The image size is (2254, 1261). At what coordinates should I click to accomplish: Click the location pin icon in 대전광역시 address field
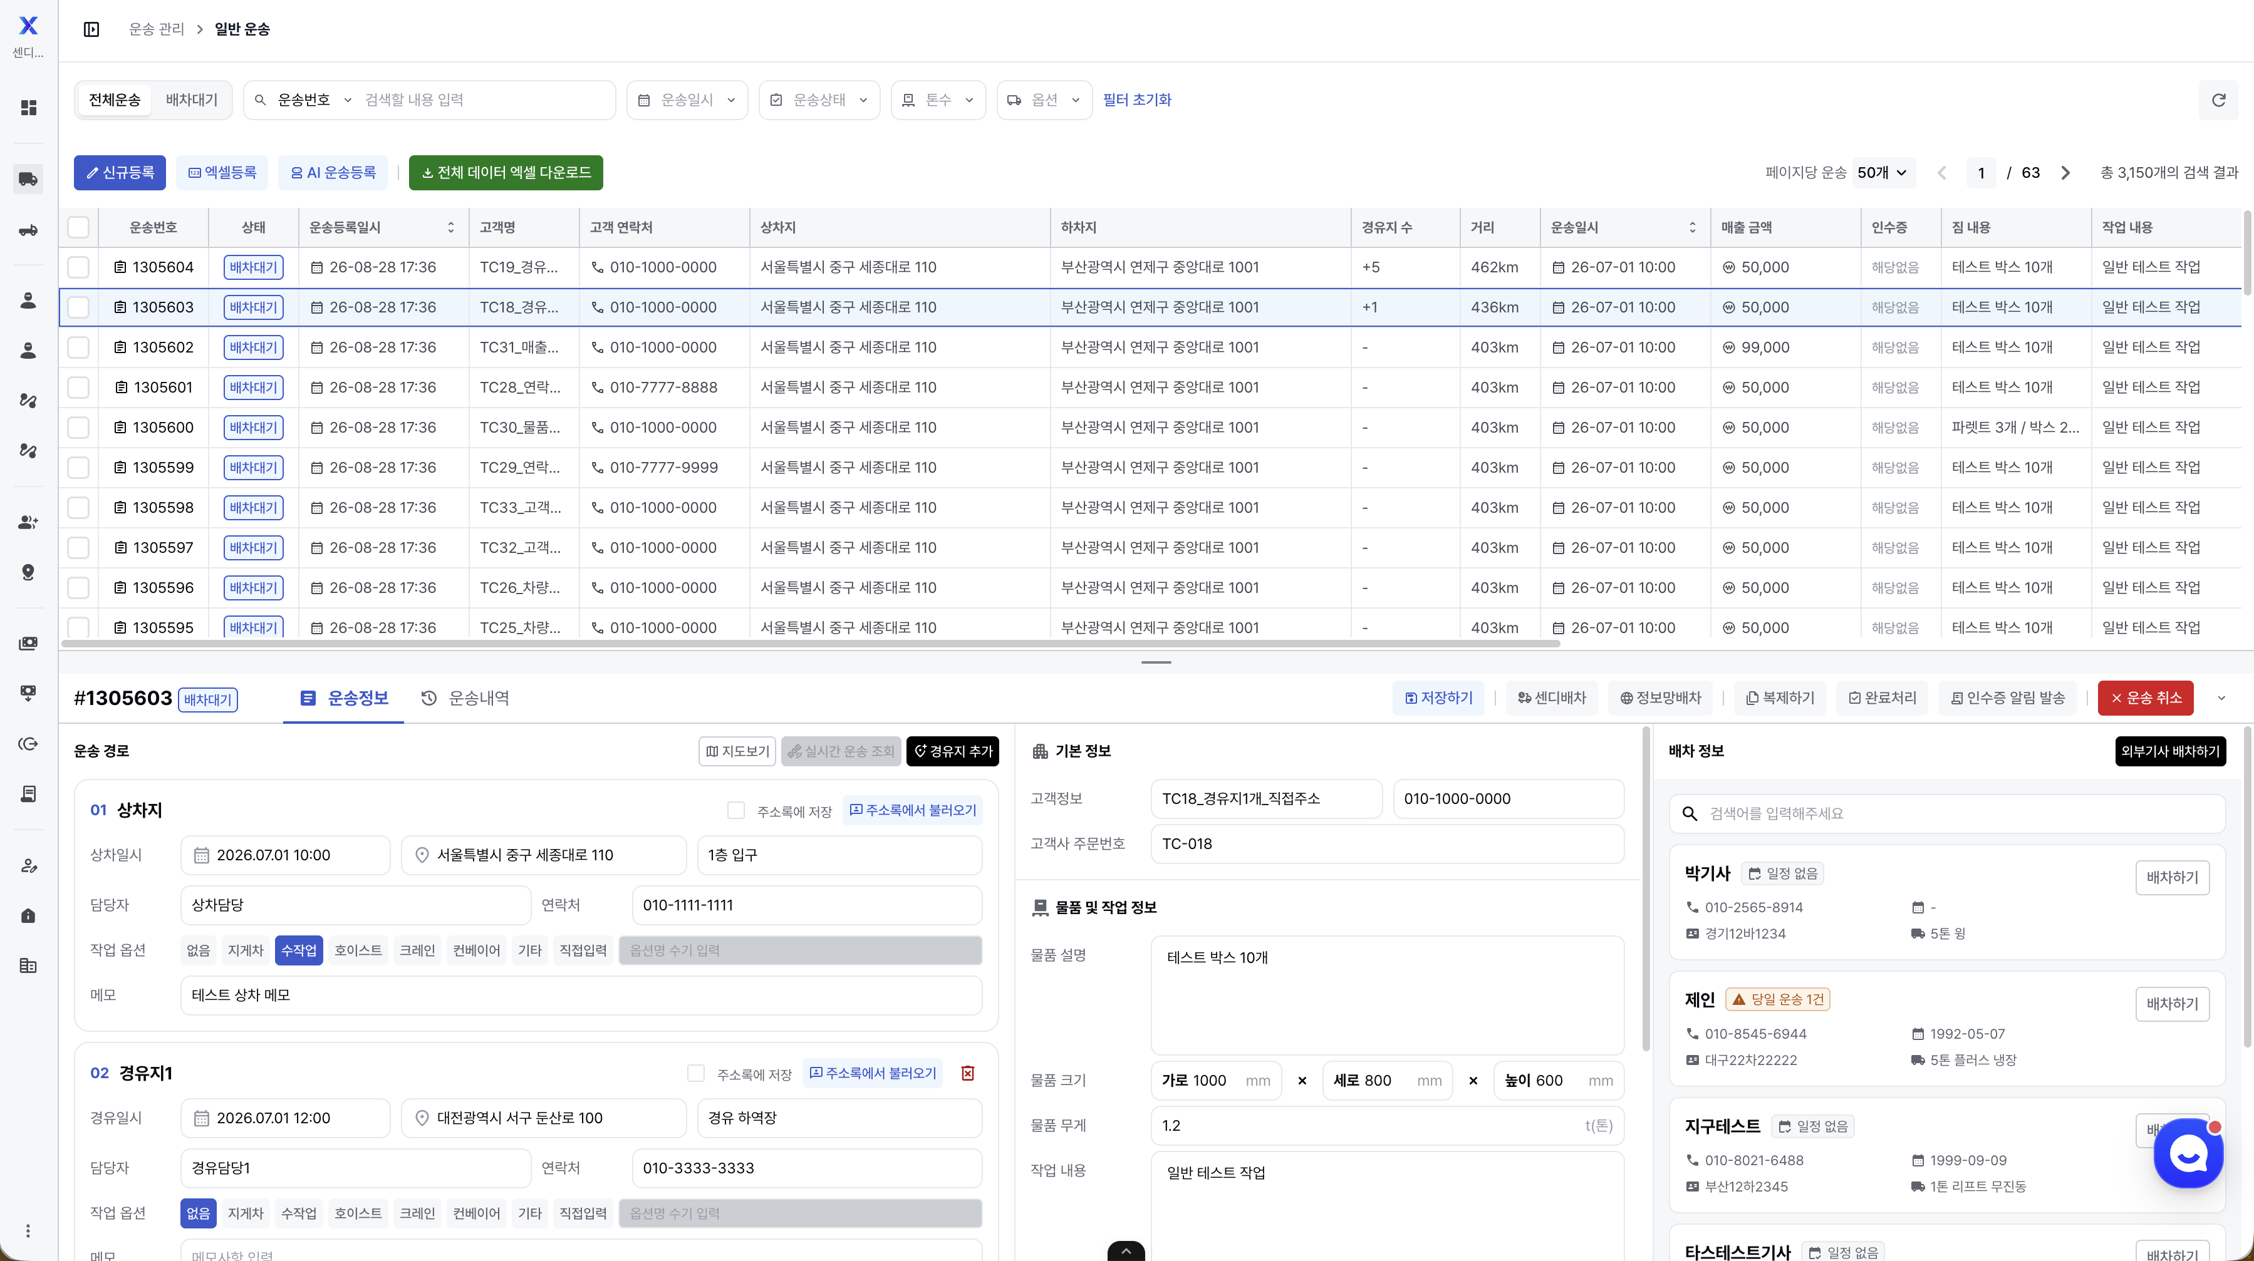pos(422,1118)
